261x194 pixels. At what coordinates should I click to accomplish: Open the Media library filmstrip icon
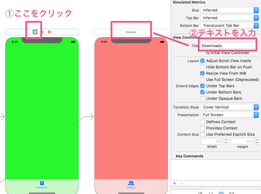(x=231, y=193)
